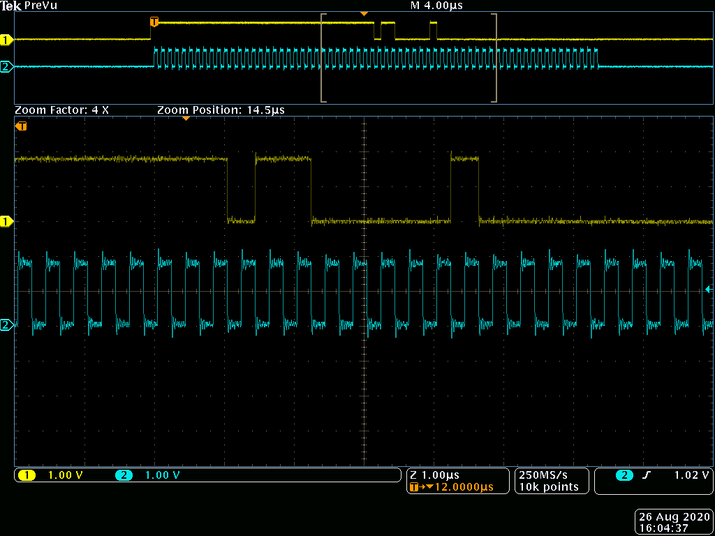Click the orange T icon in zoom window
This screenshot has width=715, height=536.
pyautogui.click(x=22, y=126)
